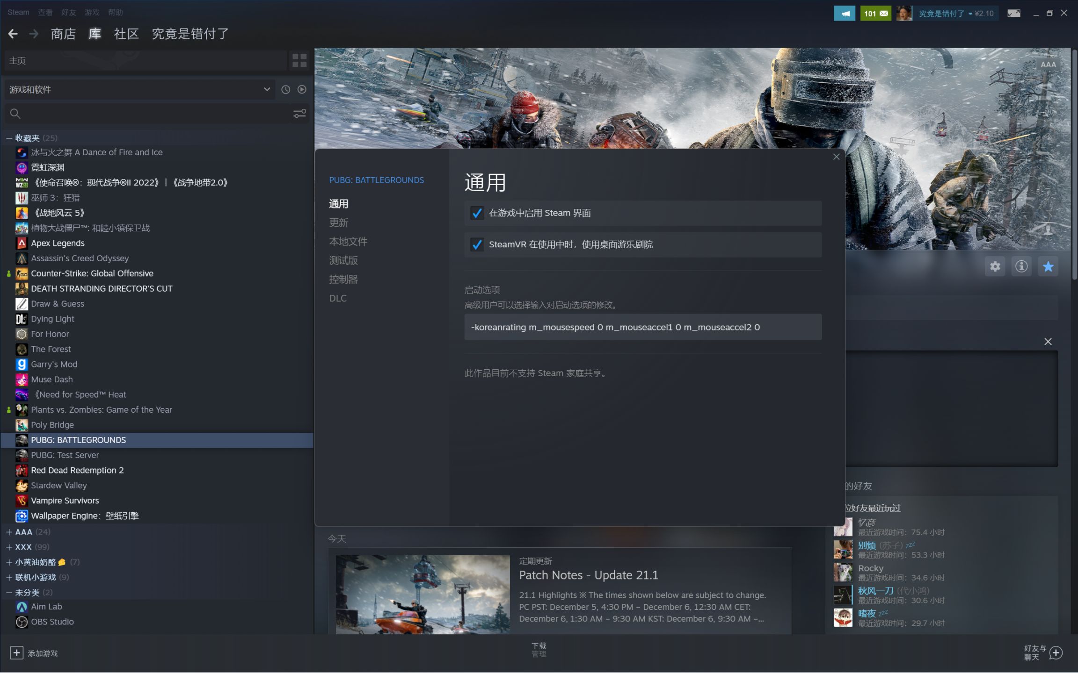Collapse the 收藏夹 category
The width and height of the screenshot is (1078, 673).
click(9, 138)
